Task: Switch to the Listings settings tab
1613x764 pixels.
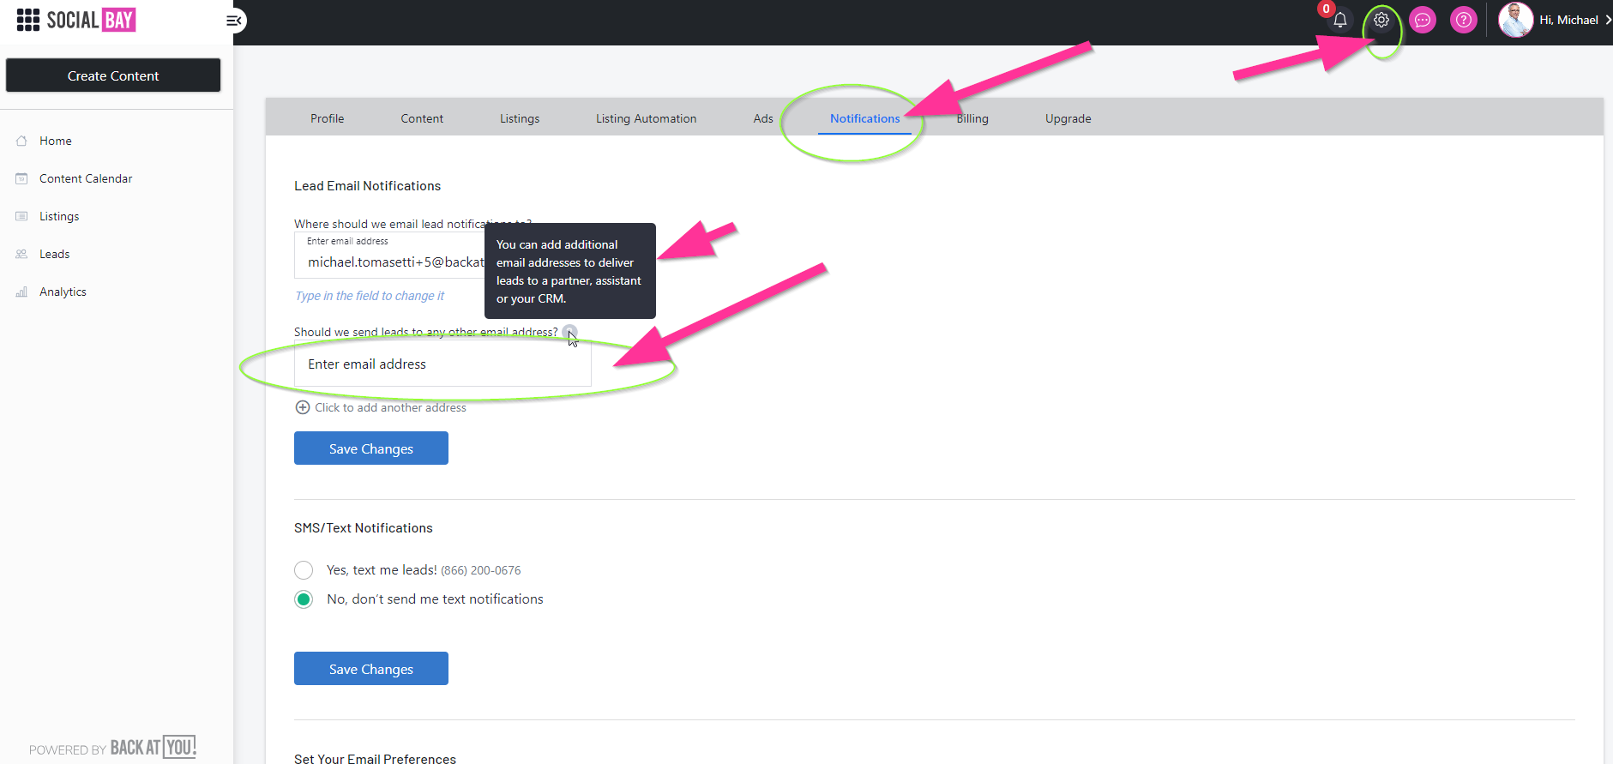Action: pyautogui.click(x=520, y=118)
